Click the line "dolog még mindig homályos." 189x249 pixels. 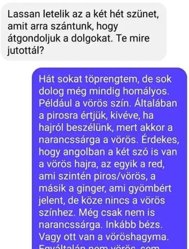104,91
